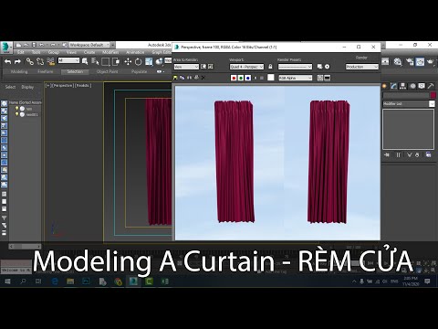Viewport: 438px width, 329px height.
Task: Toggle the Blue channel in render window
Action: click(x=248, y=79)
